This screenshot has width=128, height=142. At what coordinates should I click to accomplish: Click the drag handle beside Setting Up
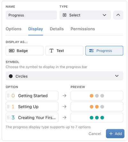[8, 107]
